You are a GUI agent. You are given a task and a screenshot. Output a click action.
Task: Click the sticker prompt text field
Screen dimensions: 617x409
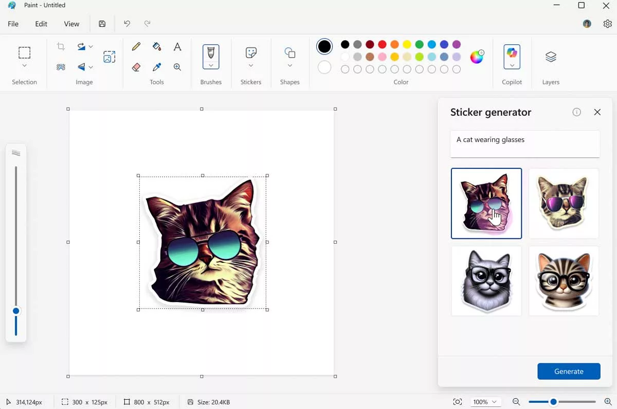coord(525,144)
